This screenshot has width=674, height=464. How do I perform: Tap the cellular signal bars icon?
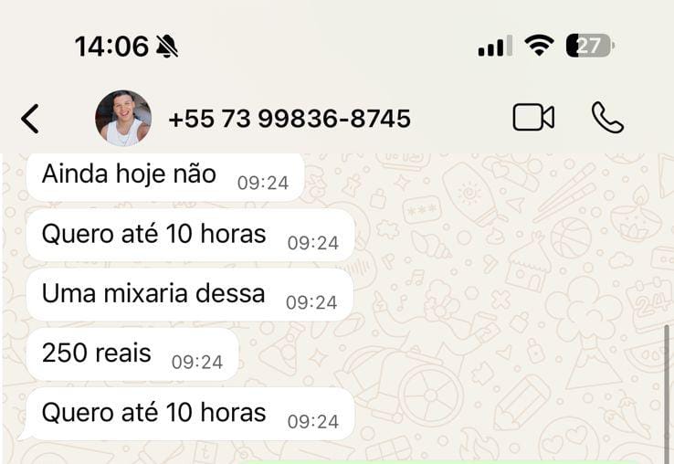[495, 46]
